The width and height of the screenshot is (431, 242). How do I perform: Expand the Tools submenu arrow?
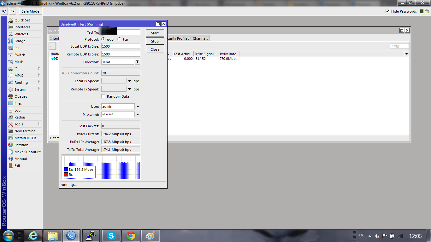coord(39,124)
